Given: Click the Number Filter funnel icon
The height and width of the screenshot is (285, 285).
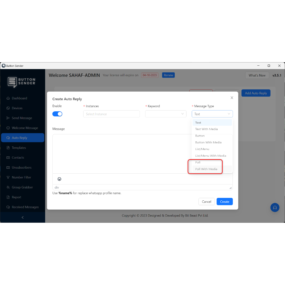Looking at the screenshot, I should click(8, 177).
